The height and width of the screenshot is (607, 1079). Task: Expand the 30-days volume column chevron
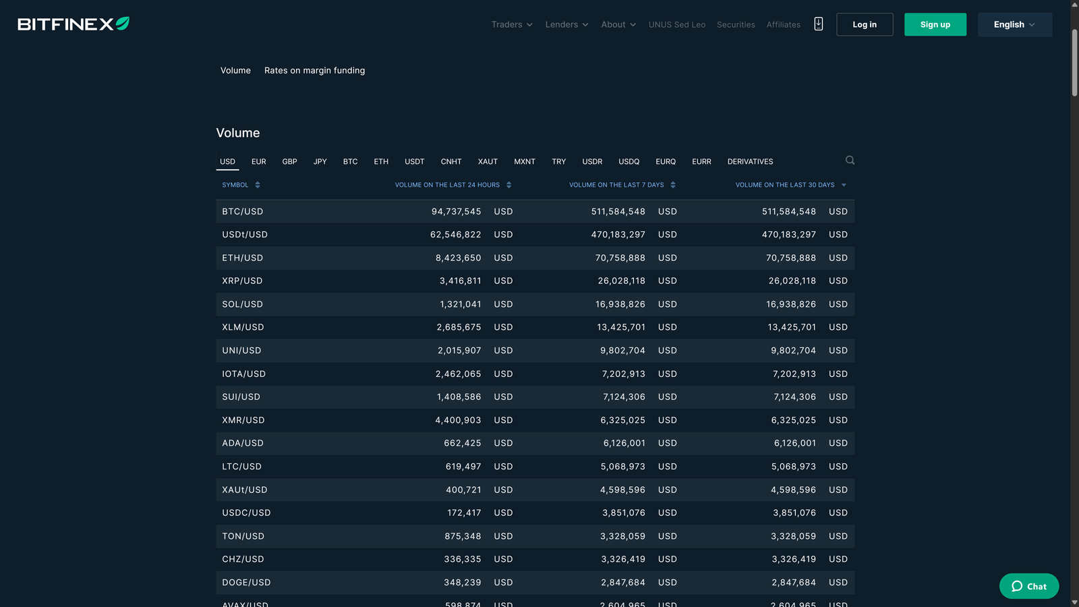[x=844, y=184]
